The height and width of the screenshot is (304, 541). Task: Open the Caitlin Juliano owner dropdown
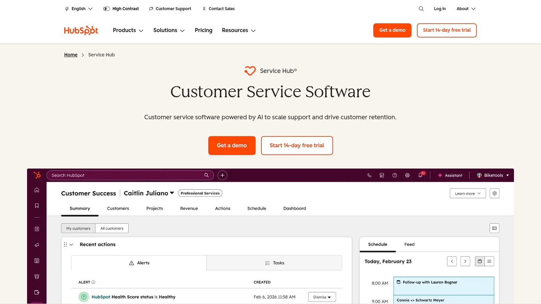pyautogui.click(x=149, y=193)
